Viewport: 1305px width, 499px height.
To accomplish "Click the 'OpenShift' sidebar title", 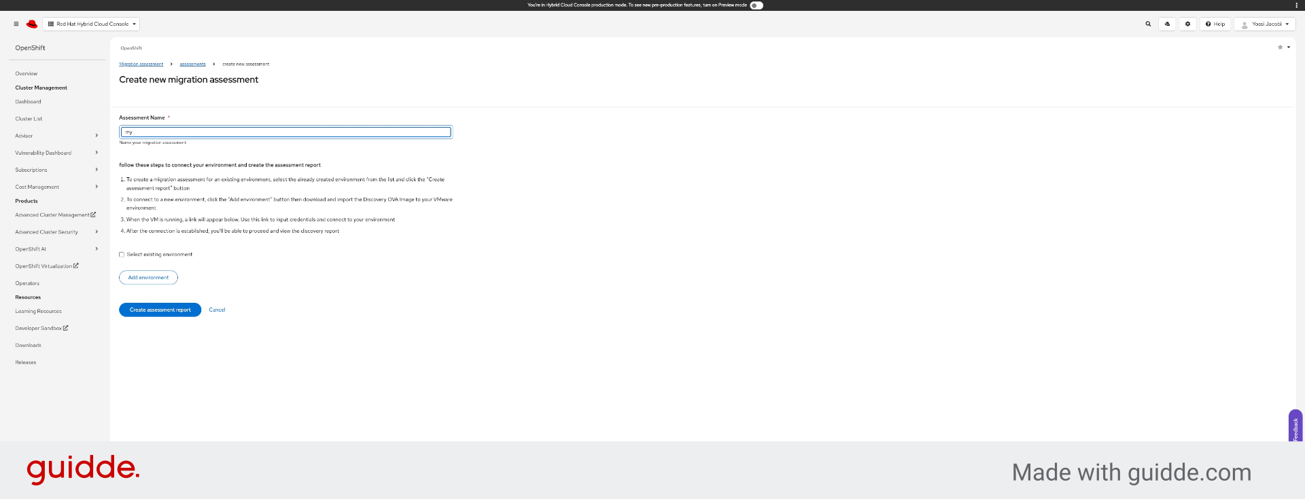I will 31,48.
